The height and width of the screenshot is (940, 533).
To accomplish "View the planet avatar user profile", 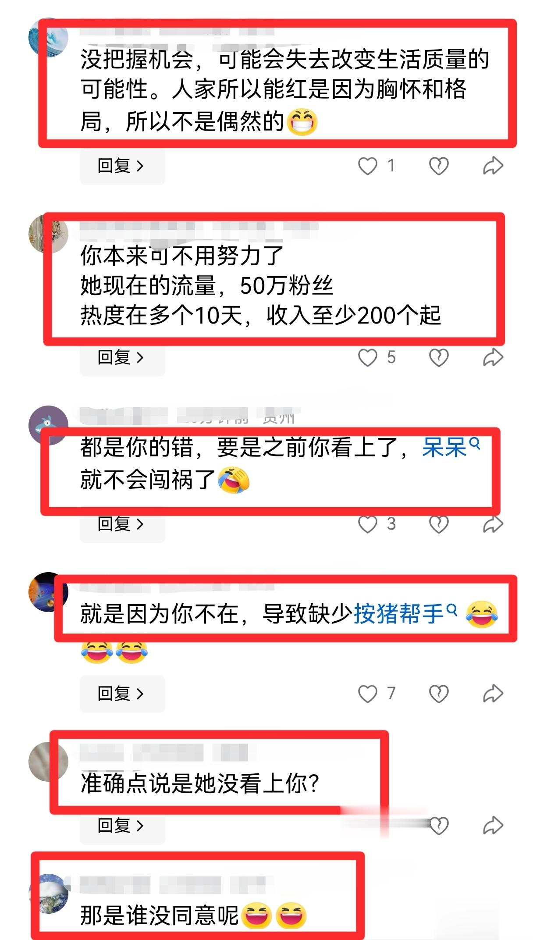I will pyautogui.click(x=48, y=592).
